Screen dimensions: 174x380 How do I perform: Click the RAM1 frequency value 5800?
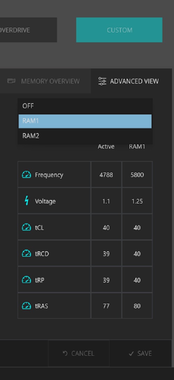tap(137, 175)
